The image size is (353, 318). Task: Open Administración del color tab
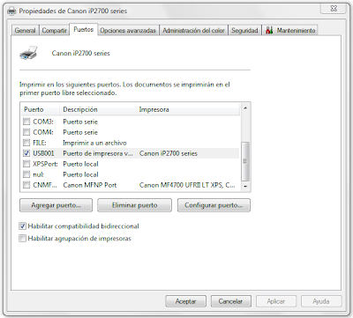[193, 30]
